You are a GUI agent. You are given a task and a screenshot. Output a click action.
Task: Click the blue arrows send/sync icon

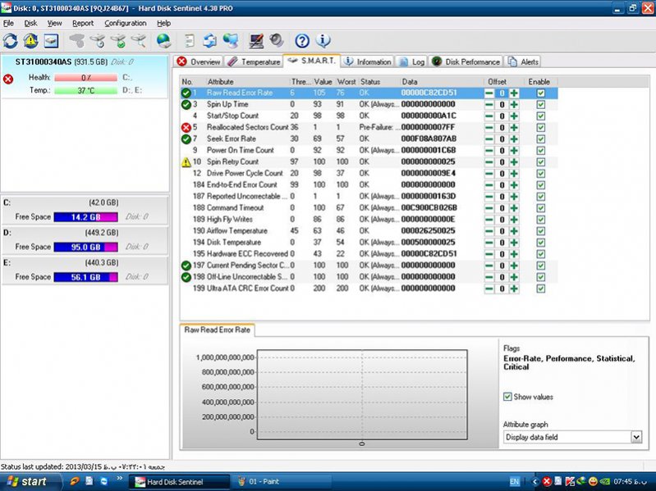pyautogui.click(x=209, y=41)
